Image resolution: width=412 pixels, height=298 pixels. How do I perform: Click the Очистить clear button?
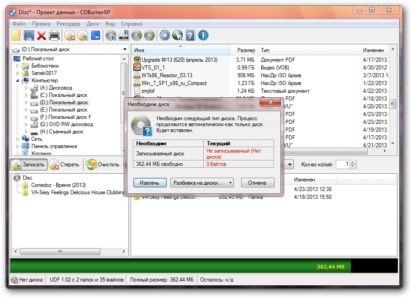click(104, 165)
